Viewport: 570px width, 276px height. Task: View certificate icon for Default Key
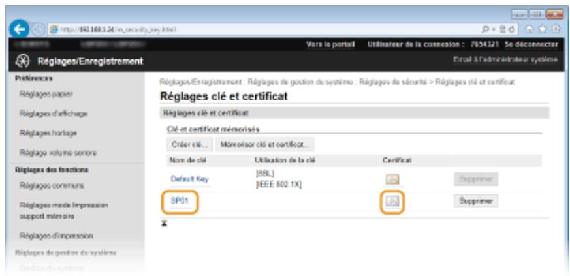[392, 179]
